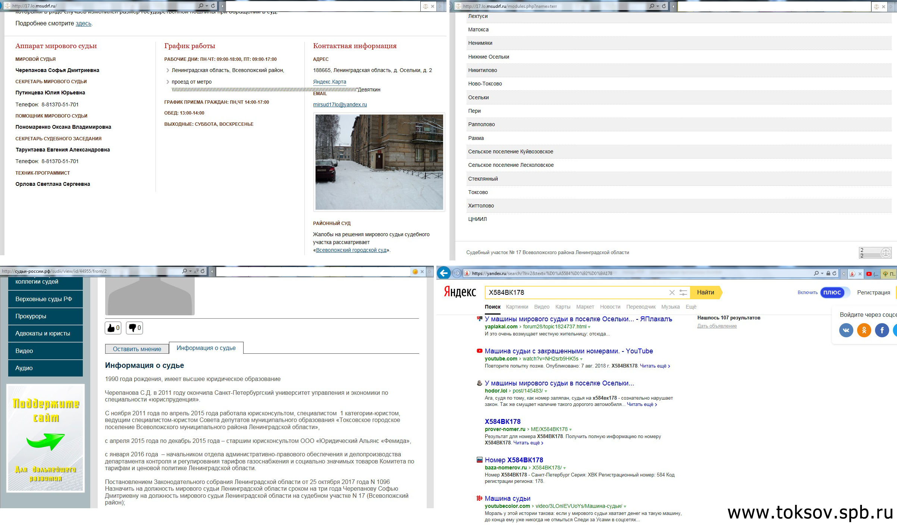
Task: Expand the options arrow next to baza-nomerov.ru result URL
Action: (x=564, y=468)
